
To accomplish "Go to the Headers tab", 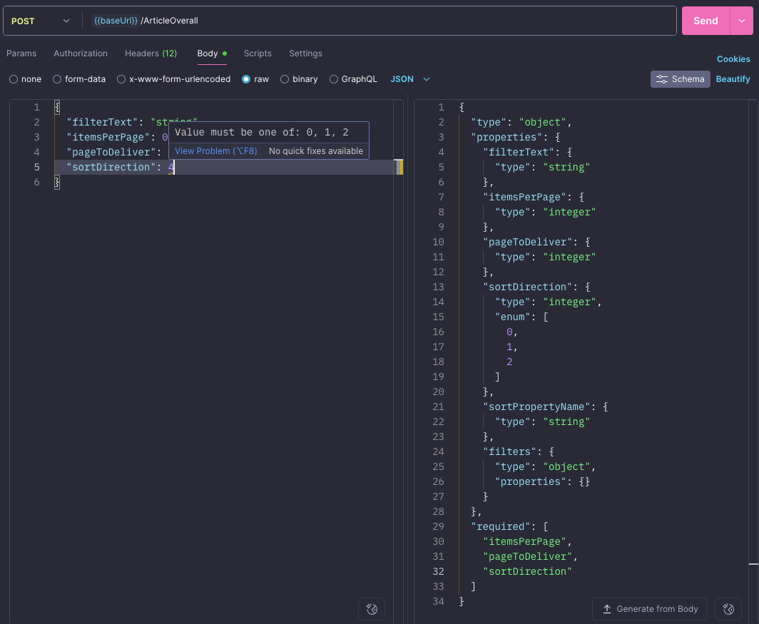I will [151, 53].
